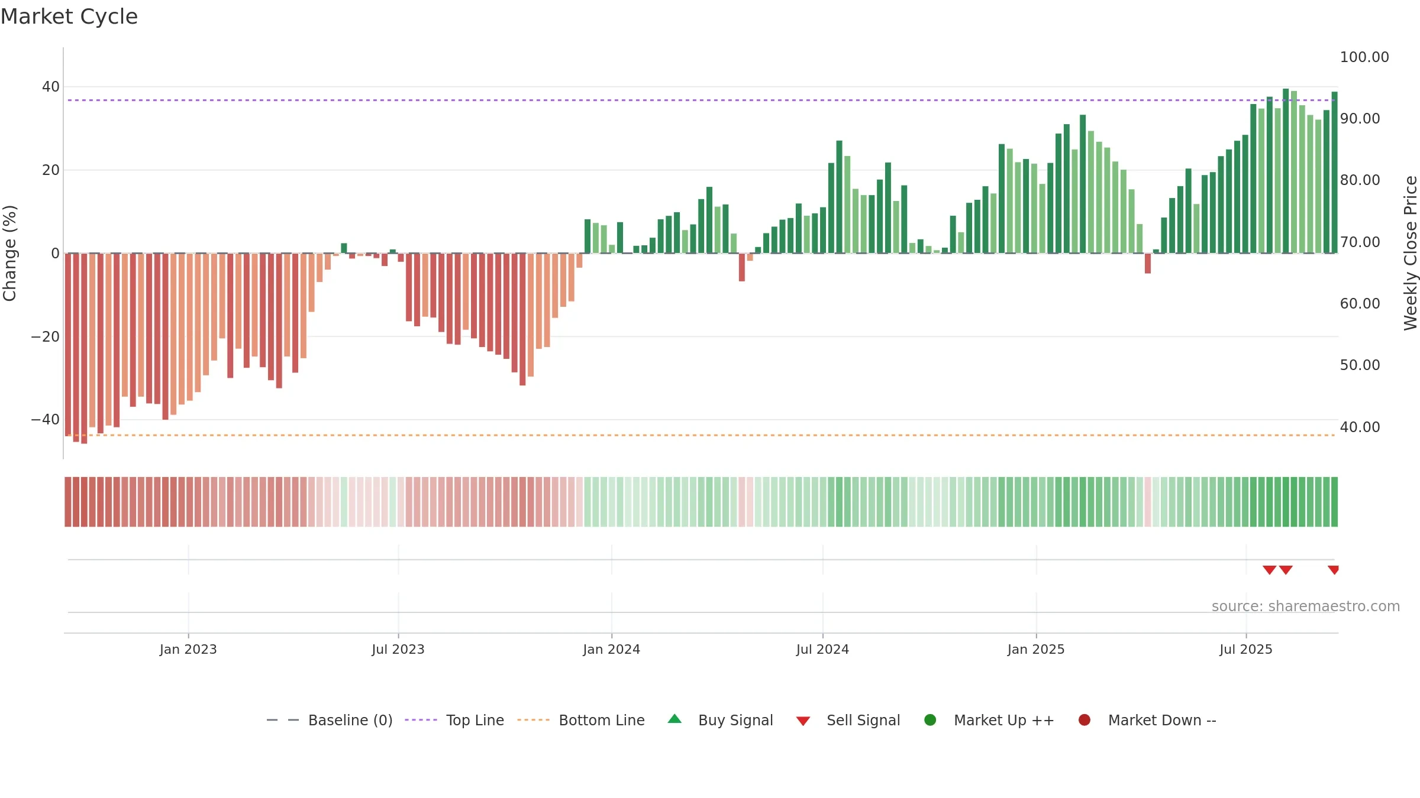This screenshot has height=798, width=1420.
Task: Click the 40 tick on Change axis
Action: 51,87
